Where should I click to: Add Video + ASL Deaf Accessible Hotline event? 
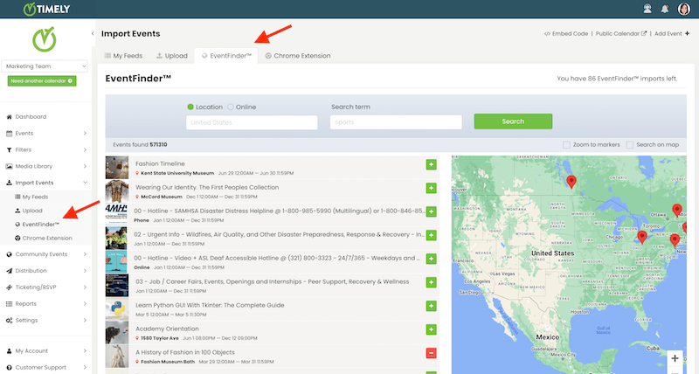pos(431,259)
